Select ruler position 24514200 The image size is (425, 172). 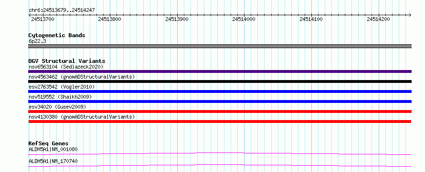[x=378, y=19]
